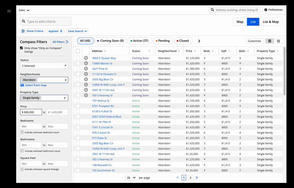
Task: Open the Status 2 Selected dropdown
Action: click(x=44, y=66)
